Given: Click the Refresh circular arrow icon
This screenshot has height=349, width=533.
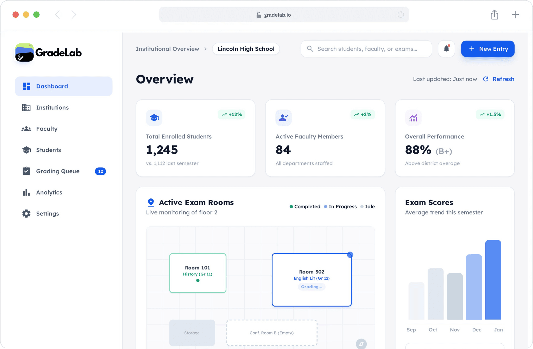Looking at the screenshot, I should click(x=486, y=79).
